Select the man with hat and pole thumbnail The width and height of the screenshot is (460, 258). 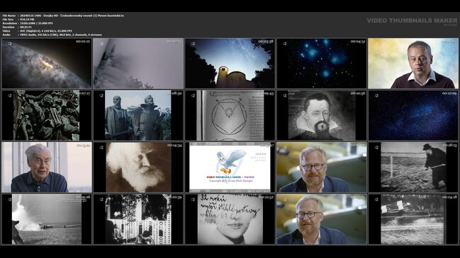413,168
